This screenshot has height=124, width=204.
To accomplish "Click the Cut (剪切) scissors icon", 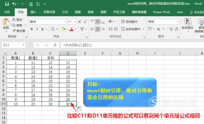I will [x=14, y=20].
